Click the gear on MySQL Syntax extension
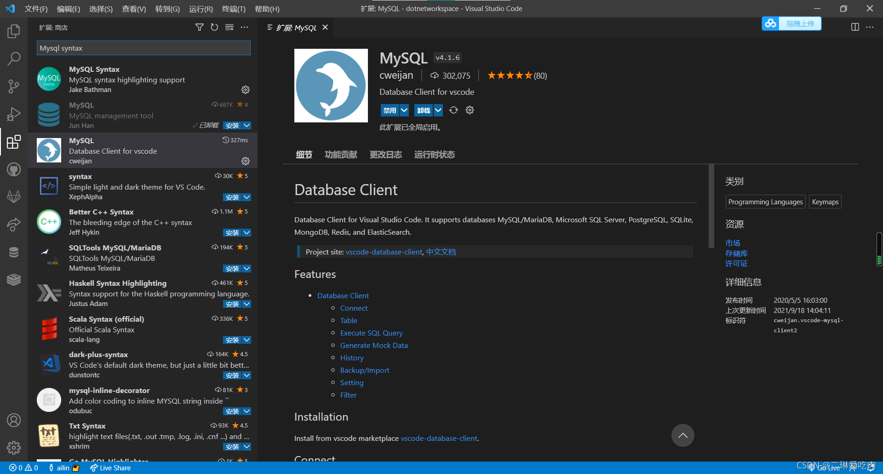This screenshot has height=474, width=883. pos(245,89)
